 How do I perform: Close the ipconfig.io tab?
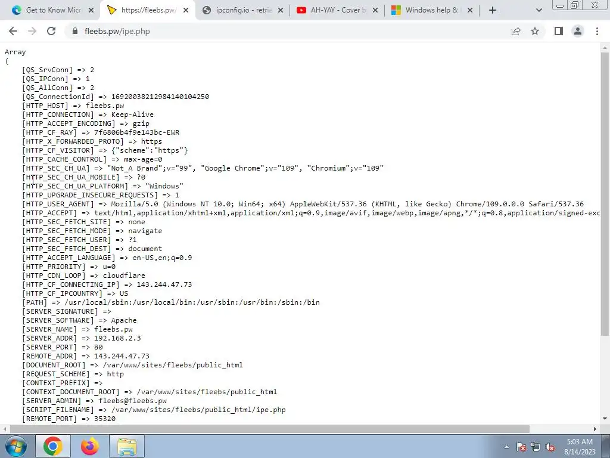tap(281, 10)
